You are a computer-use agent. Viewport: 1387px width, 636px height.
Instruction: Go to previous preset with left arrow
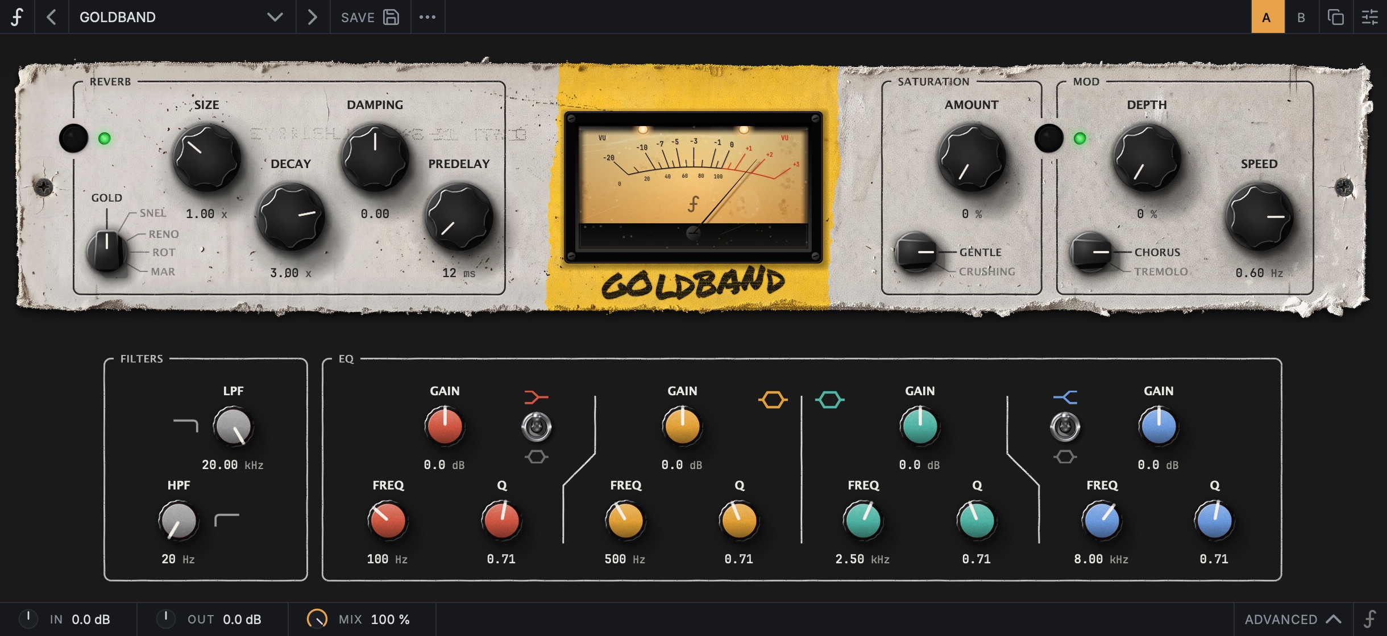(x=51, y=17)
